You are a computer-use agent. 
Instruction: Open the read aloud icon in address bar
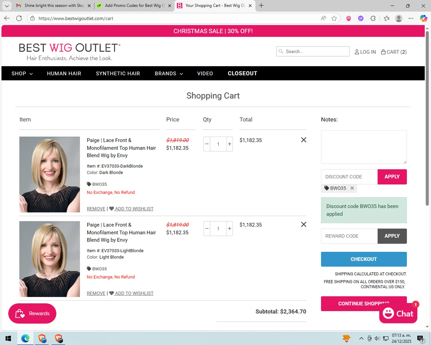(324, 18)
